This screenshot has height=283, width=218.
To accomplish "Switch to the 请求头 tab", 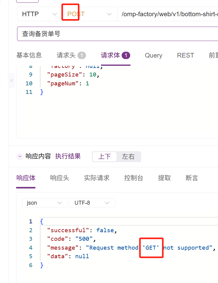I will click(x=71, y=55).
